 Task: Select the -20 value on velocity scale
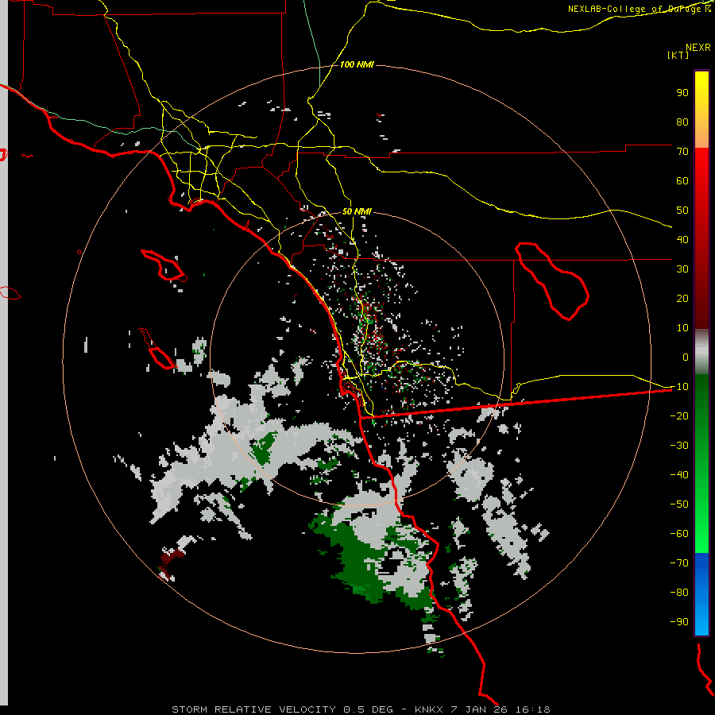tap(679, 416)
